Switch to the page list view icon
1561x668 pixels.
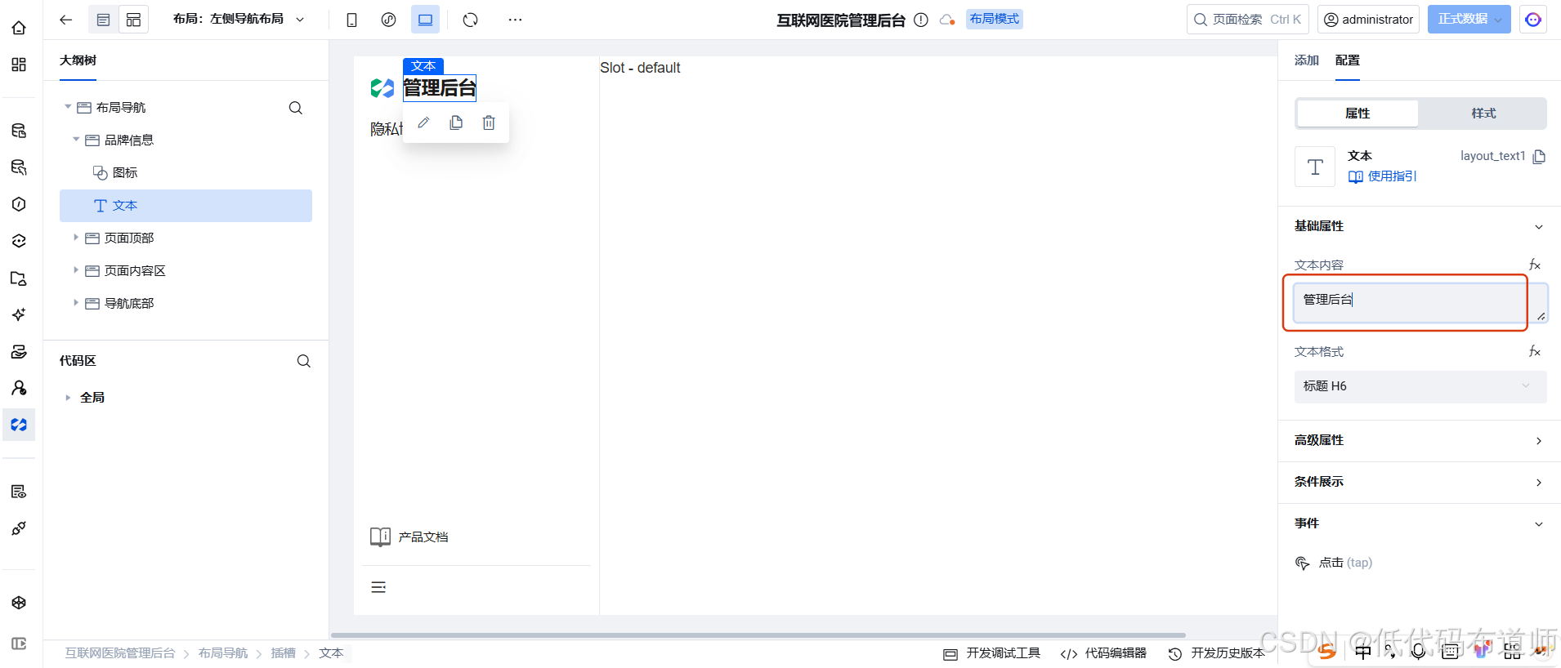coord(103,20)
